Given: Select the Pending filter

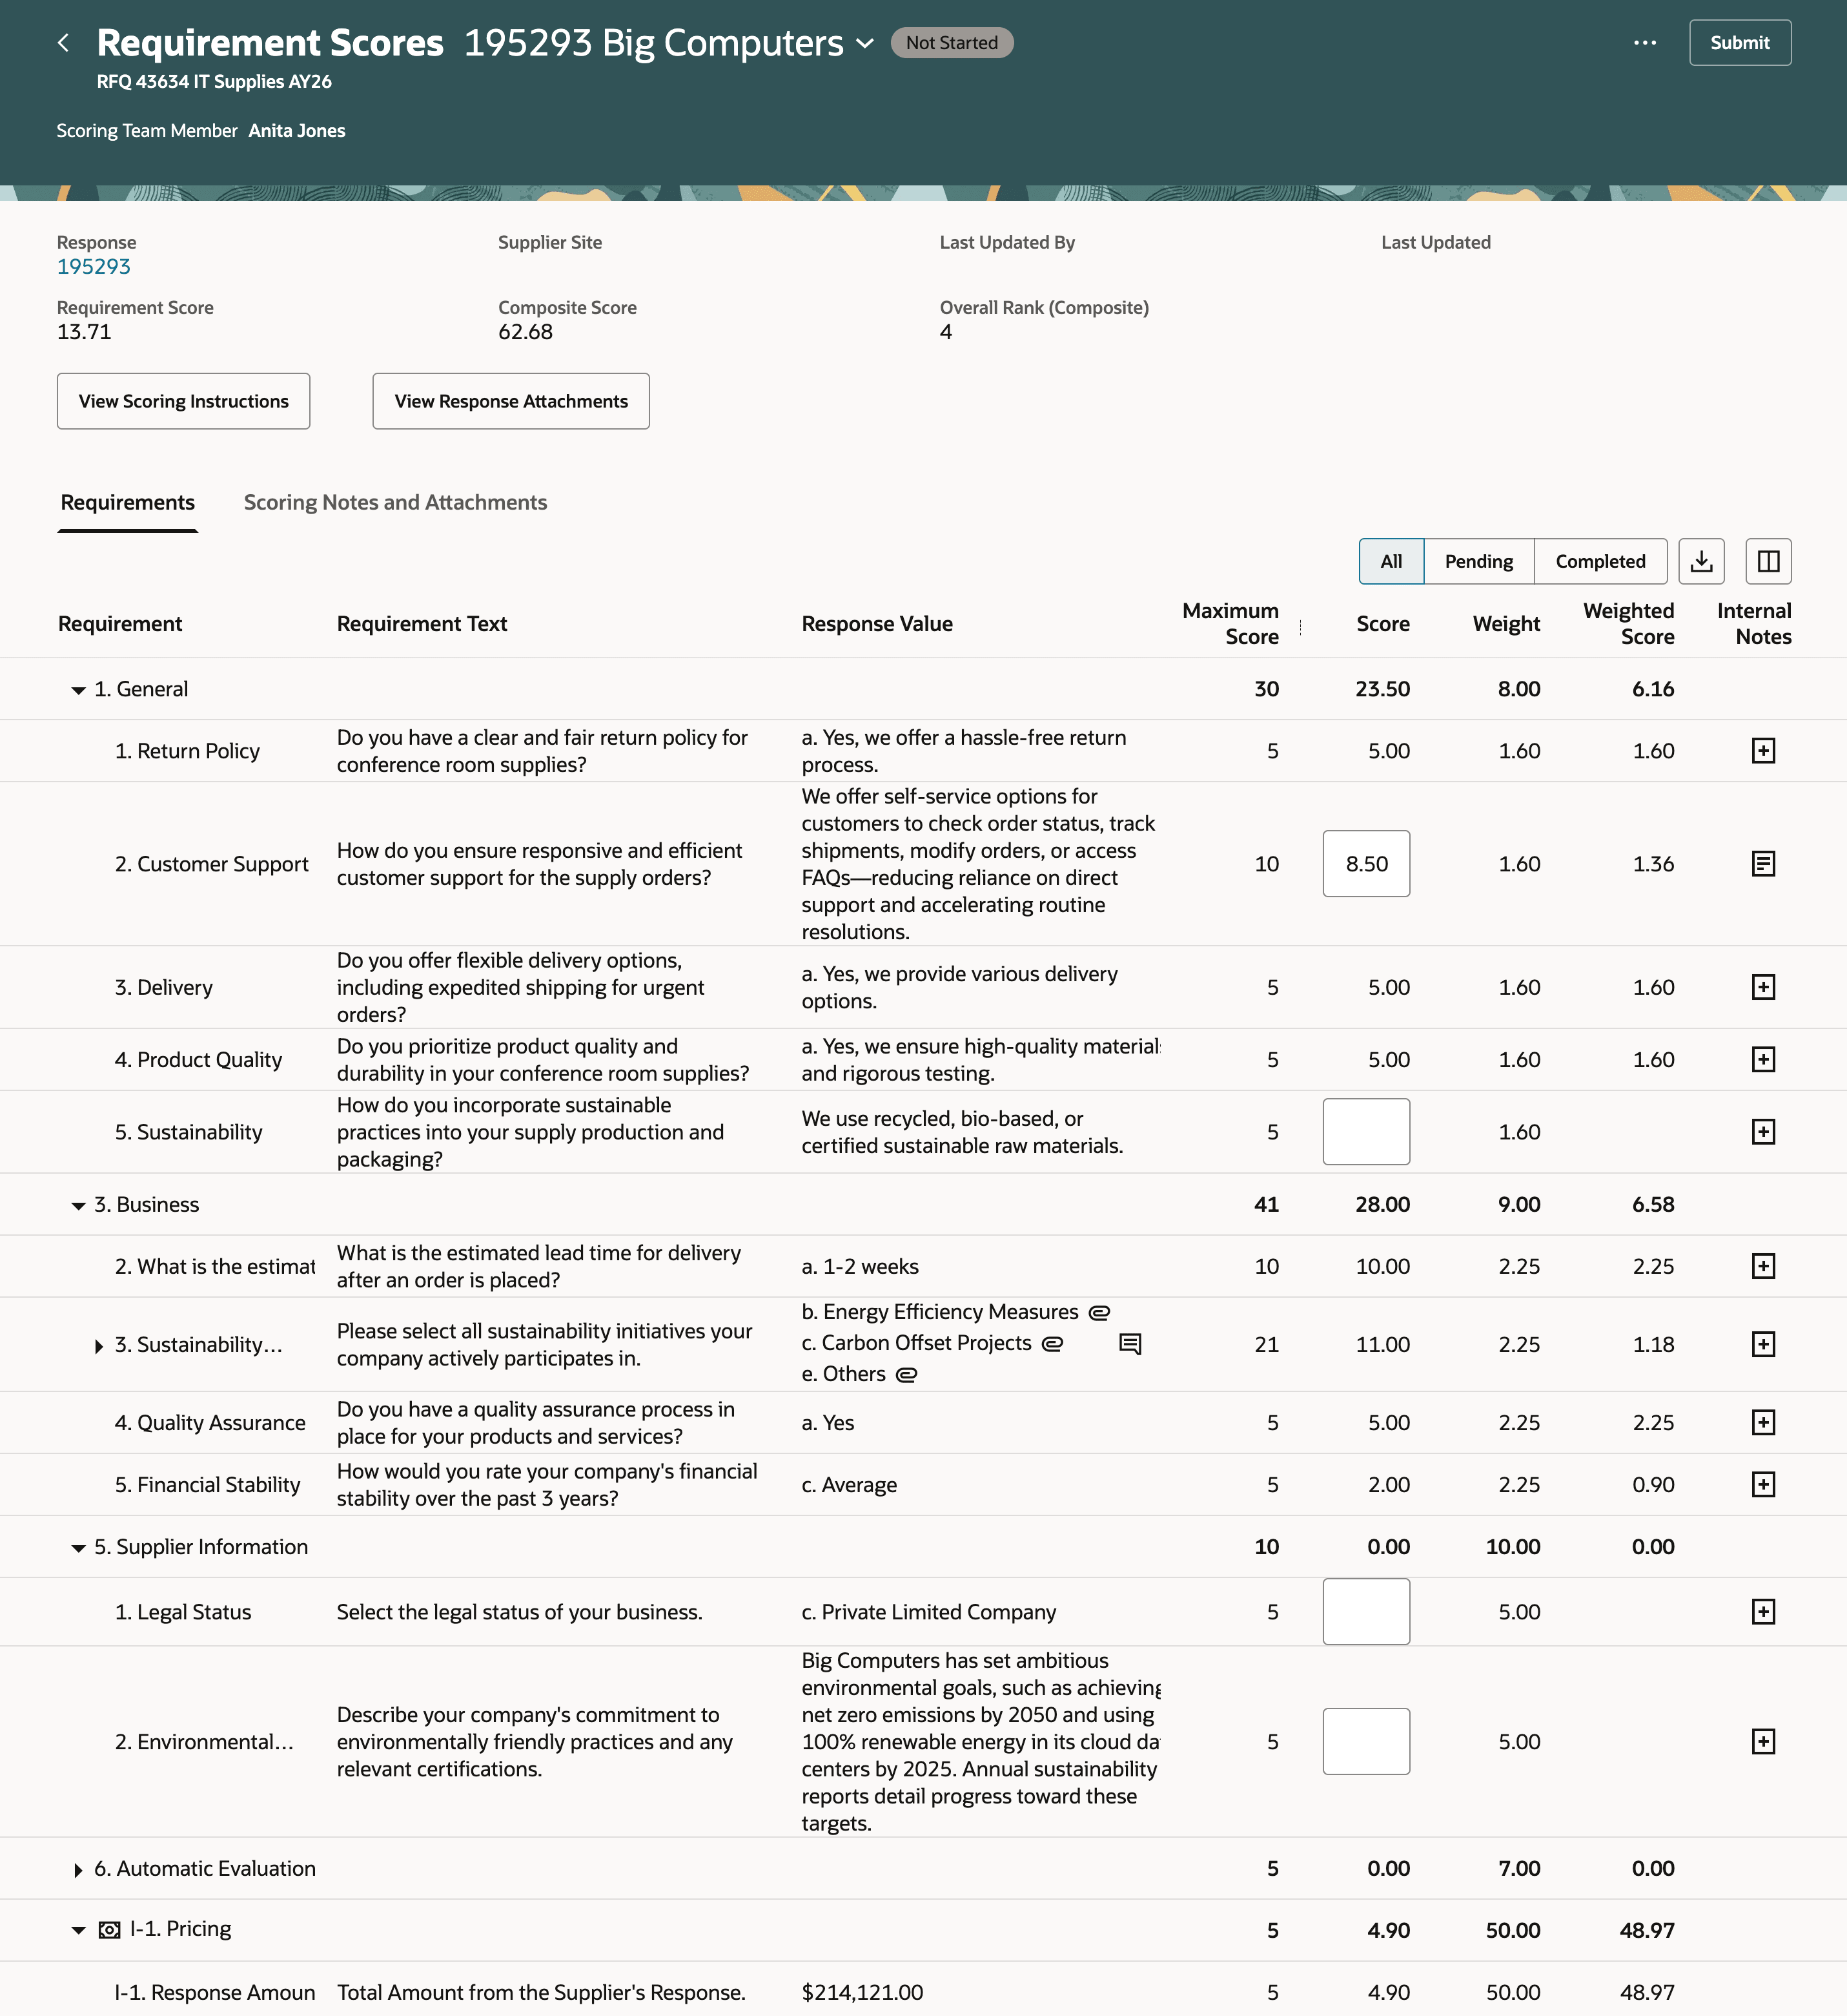Looking at the screenshot, I should [1478, 561].
